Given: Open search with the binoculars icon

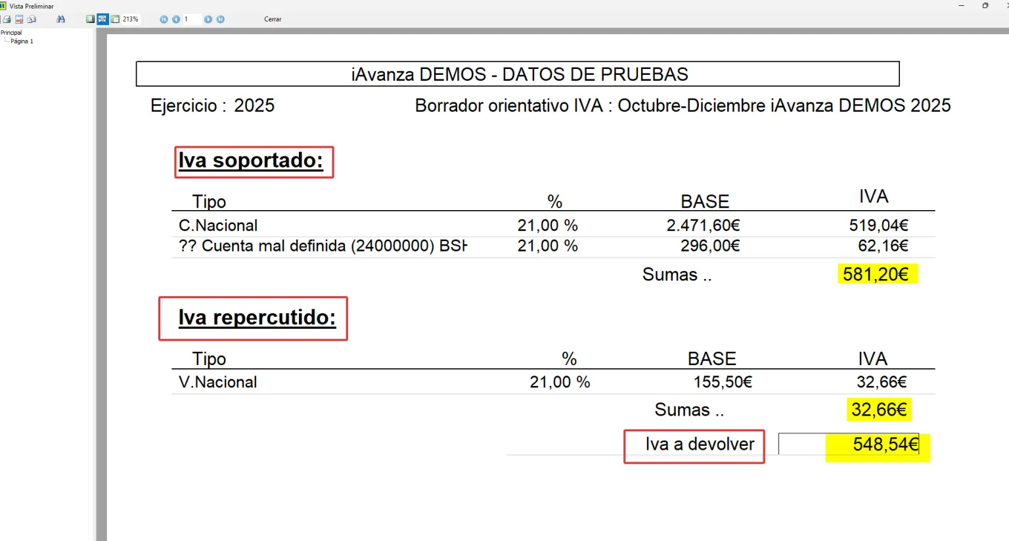Looking at the screenshot, I should [60, 19].
